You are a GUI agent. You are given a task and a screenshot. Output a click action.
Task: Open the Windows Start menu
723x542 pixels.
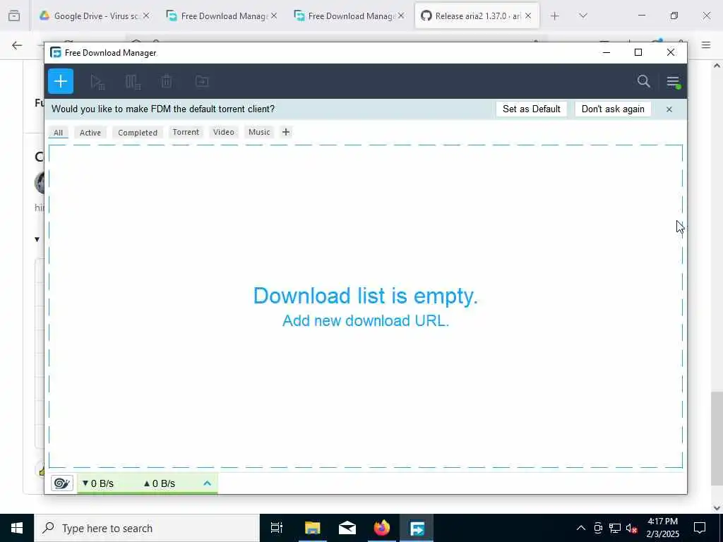tap(17, 528)
